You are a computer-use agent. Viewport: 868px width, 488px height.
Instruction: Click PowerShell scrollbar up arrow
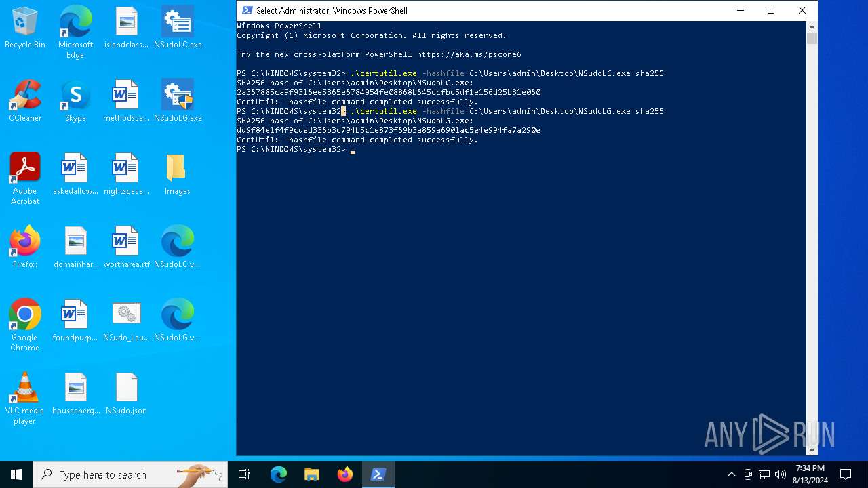pyautogui.click(x=812, y=26)
